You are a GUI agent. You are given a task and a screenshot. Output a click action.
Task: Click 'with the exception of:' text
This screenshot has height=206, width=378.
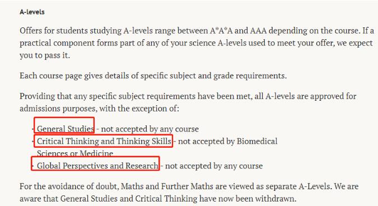click(139, 109)
